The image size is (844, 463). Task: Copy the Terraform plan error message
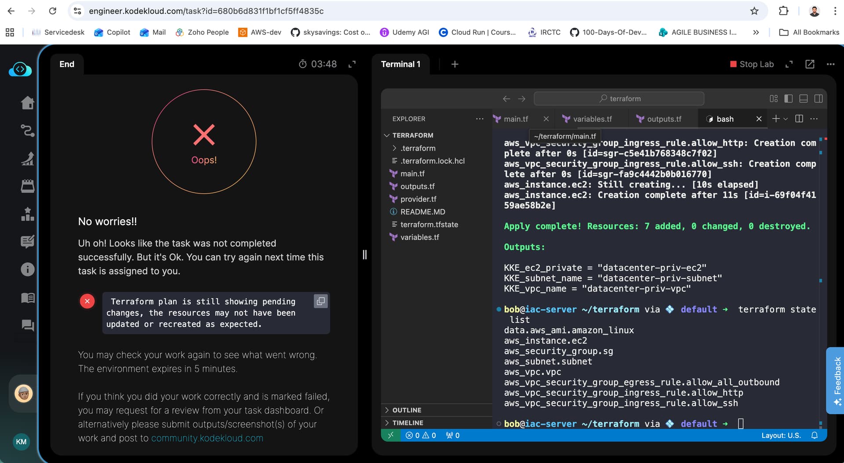pos(320,301)
